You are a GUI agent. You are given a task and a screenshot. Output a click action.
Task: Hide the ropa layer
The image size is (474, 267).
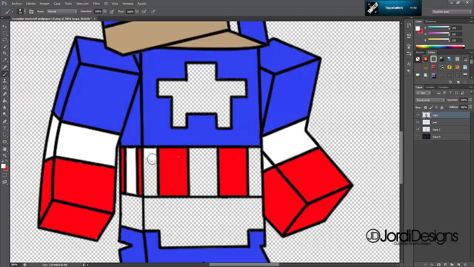click(418, 115)
